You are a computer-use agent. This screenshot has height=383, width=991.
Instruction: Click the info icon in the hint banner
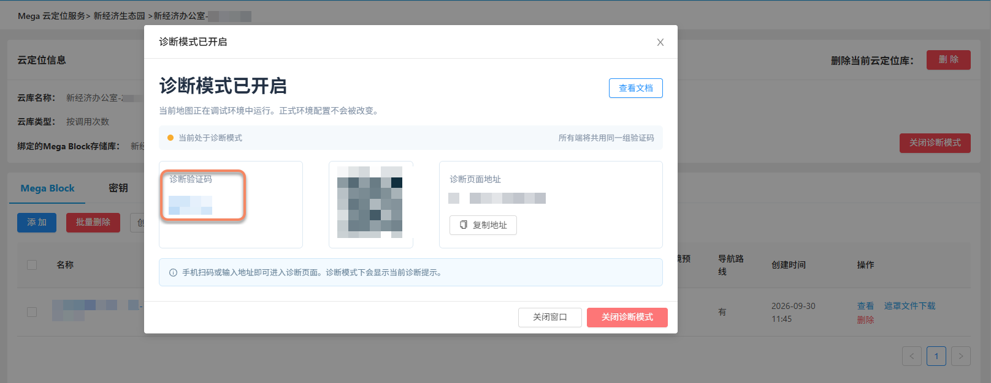pos(173,273)
